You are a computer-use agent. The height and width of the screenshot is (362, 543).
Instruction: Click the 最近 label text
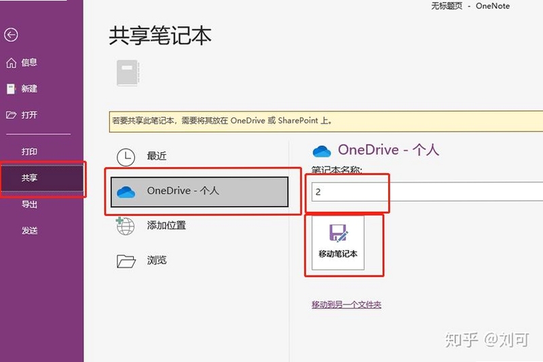[x=157, y=156]
